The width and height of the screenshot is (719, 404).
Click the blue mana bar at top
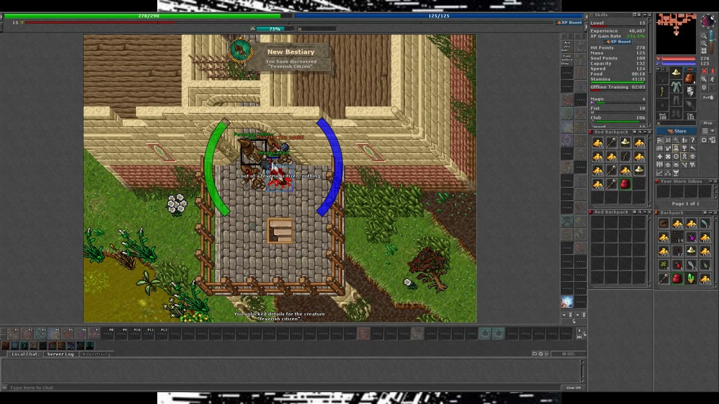pos(439,16)
